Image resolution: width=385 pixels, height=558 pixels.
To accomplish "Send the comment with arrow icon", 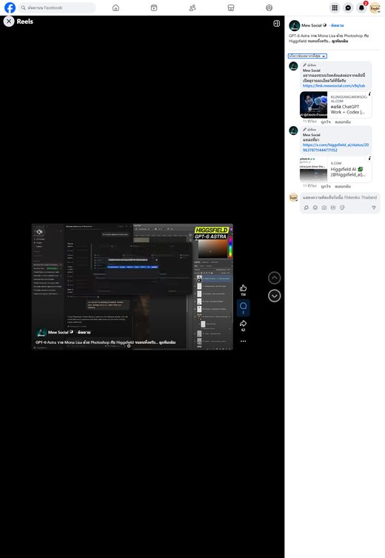I will tap(374, 207).
